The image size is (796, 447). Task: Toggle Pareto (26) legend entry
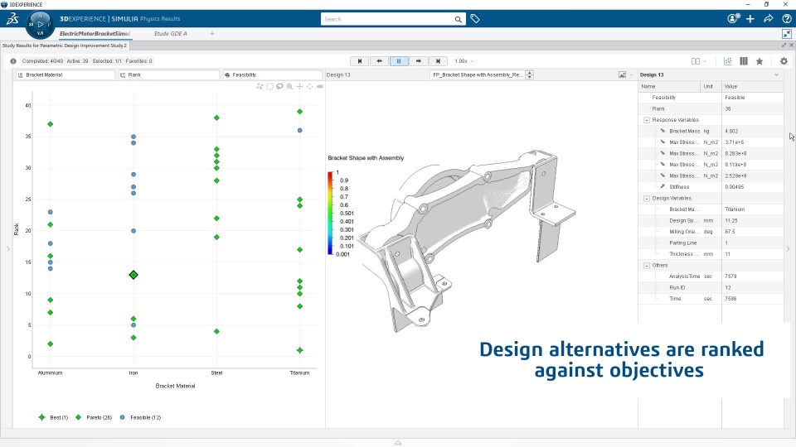tap(94, 417)
